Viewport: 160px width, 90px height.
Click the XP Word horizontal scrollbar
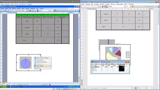tap(43, 83)
